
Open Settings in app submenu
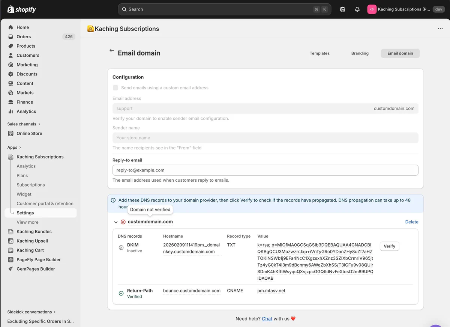[x=40, y=213]
